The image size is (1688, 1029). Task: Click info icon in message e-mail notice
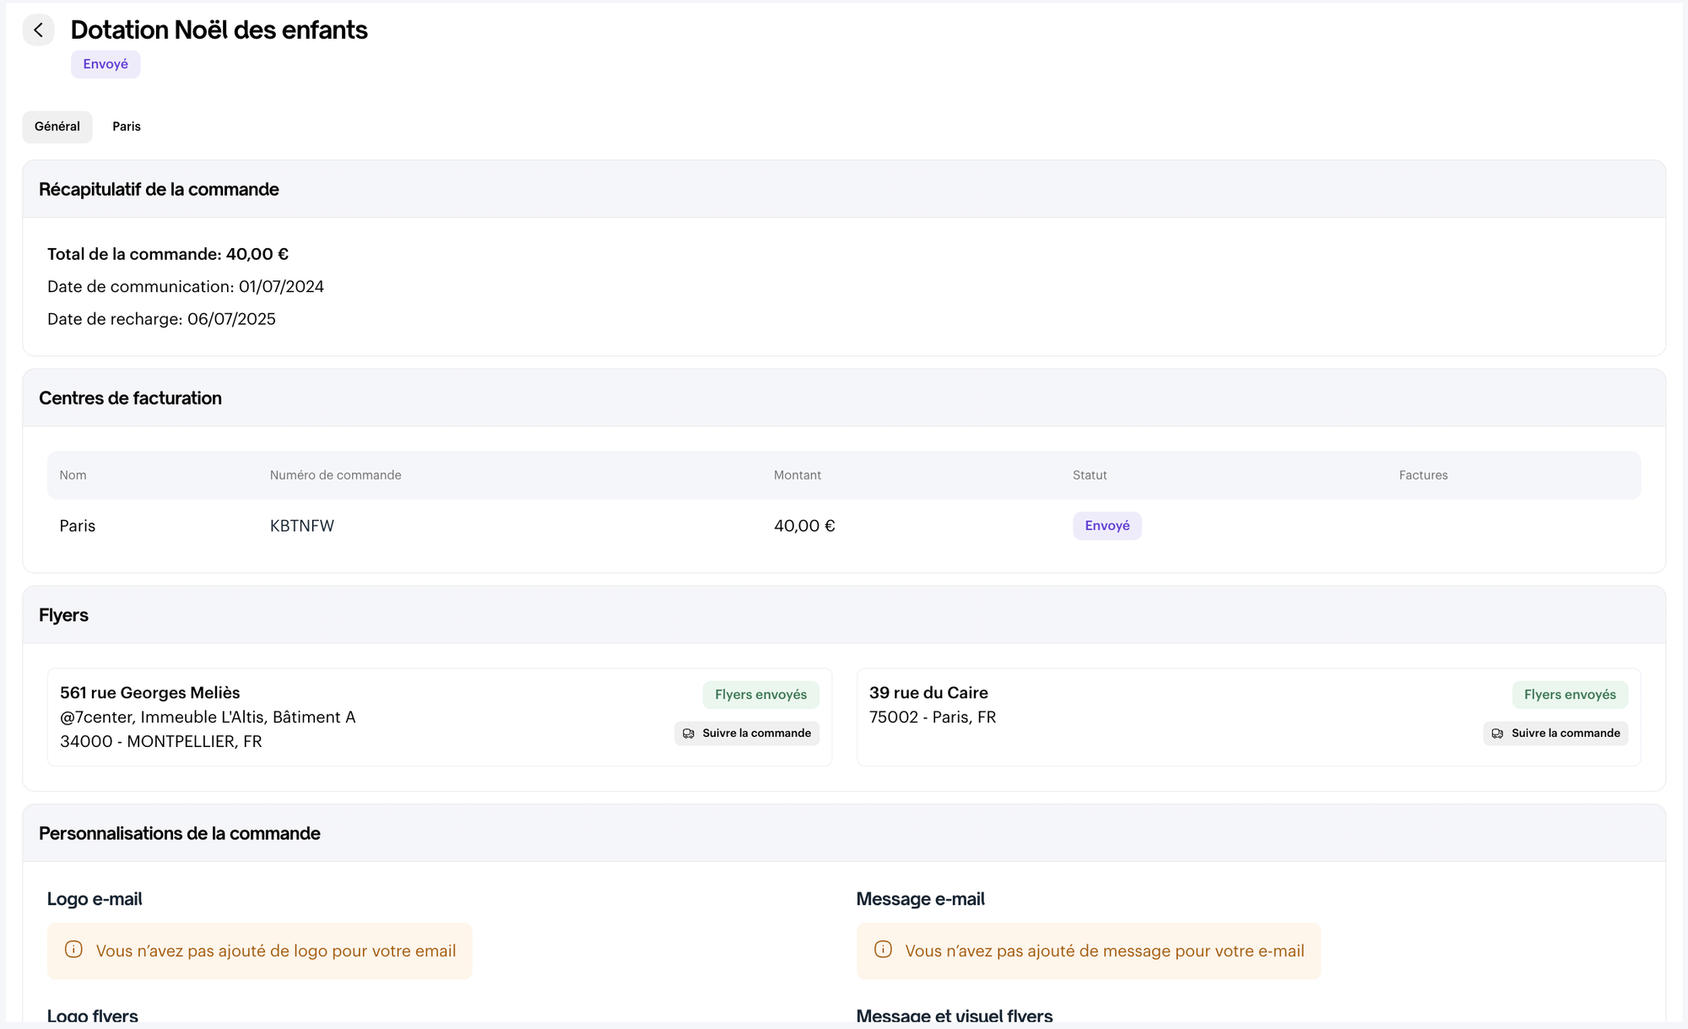click(883, 950)
